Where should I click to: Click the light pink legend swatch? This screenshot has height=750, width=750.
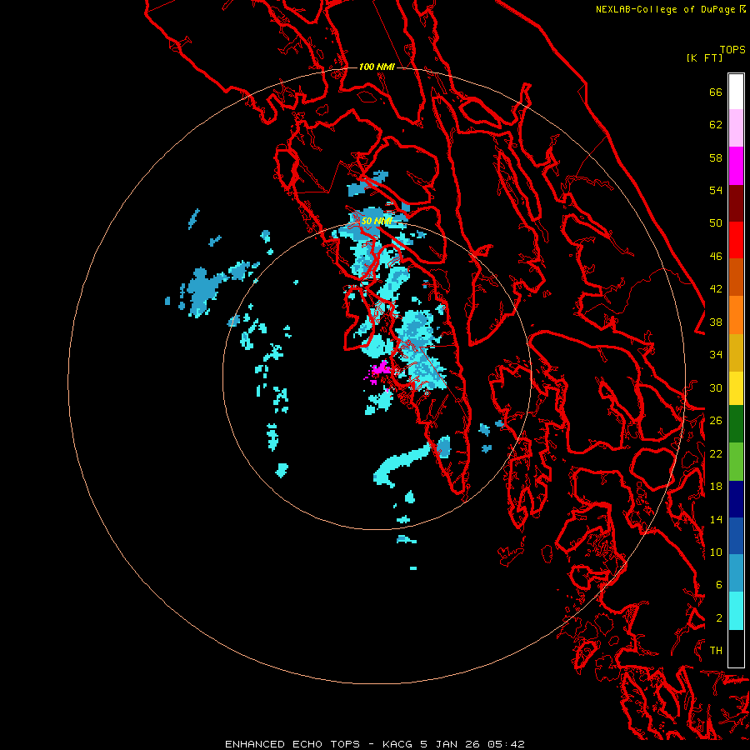(736, 128)
